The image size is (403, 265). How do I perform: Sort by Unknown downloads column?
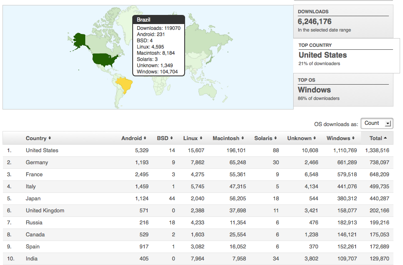click(301, 138)
